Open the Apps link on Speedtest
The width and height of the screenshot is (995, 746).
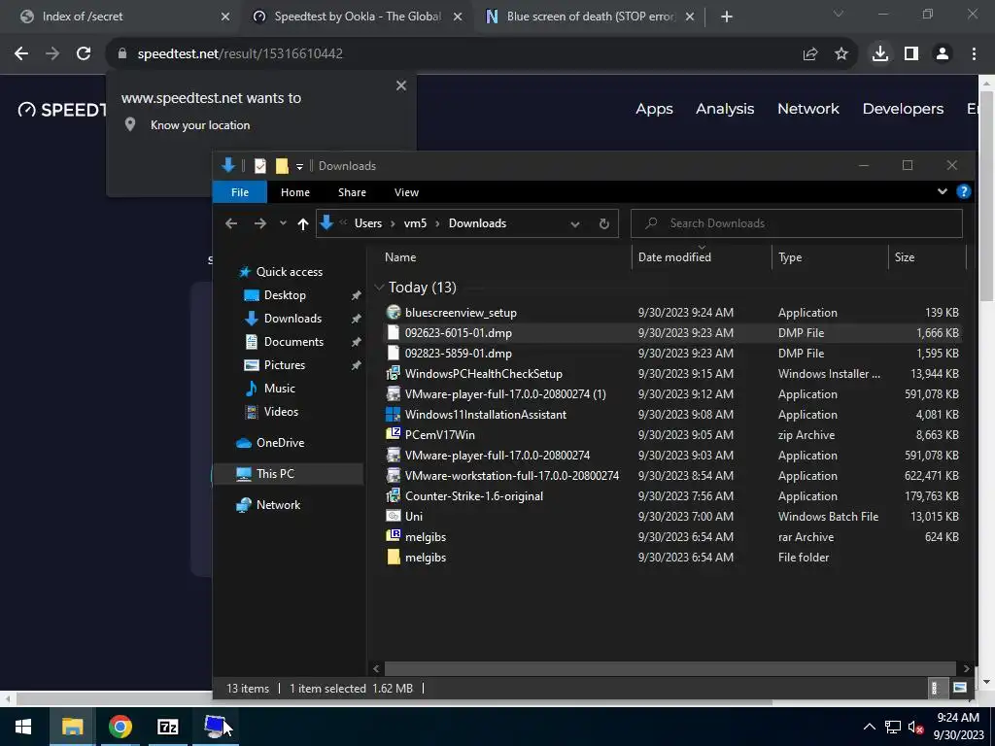(654, 109)
